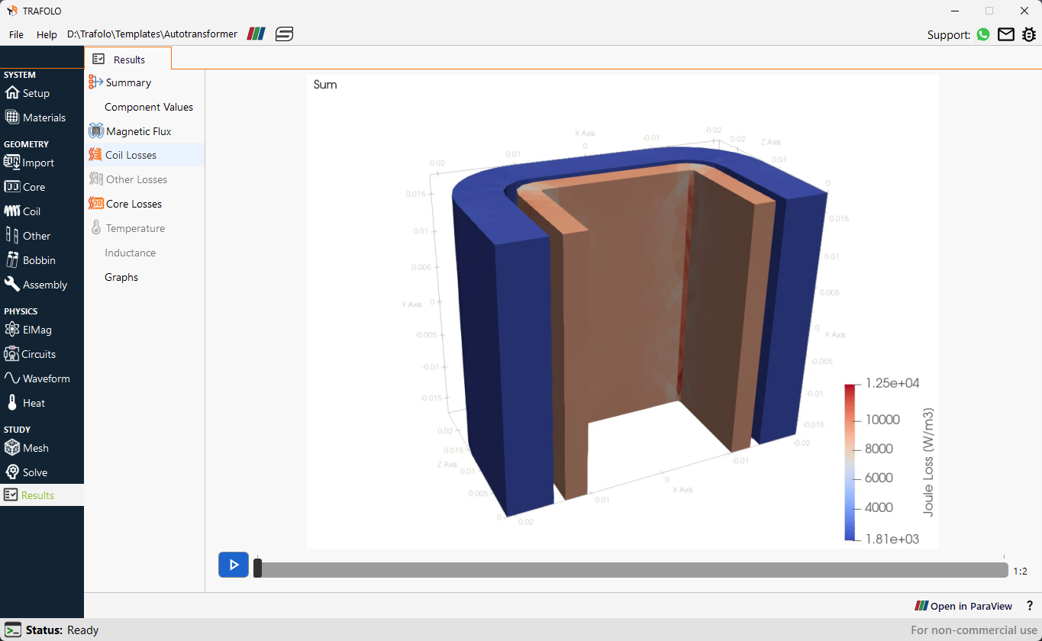Open the Inductance results entry
The height and width of the screenshot is (641, 1042).
pyautogui.click(x=130, y=253)
